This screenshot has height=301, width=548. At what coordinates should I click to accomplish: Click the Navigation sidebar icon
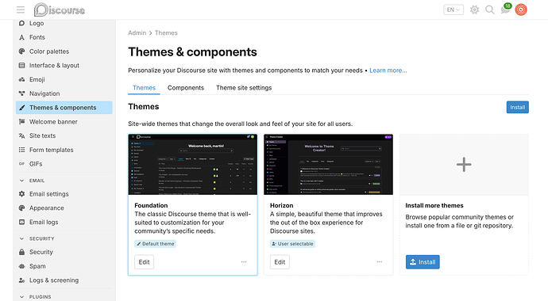[21, 93]
